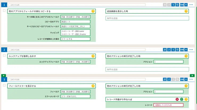Delete the レコード件数が０件ならば condition
This screenshot has width=197, height=110.
click(x=177, y=99)
